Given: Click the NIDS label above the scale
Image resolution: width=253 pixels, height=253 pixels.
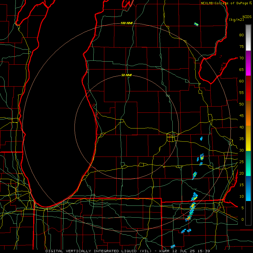Looking at the screenshot, I should tap(247, 17).
